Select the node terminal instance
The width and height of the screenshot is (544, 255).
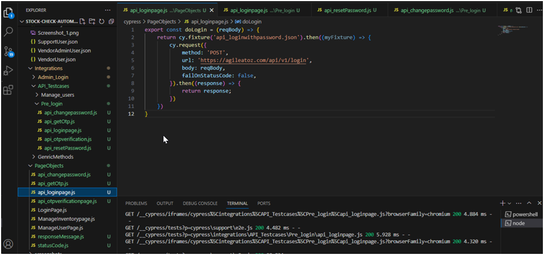click(522, 223)
